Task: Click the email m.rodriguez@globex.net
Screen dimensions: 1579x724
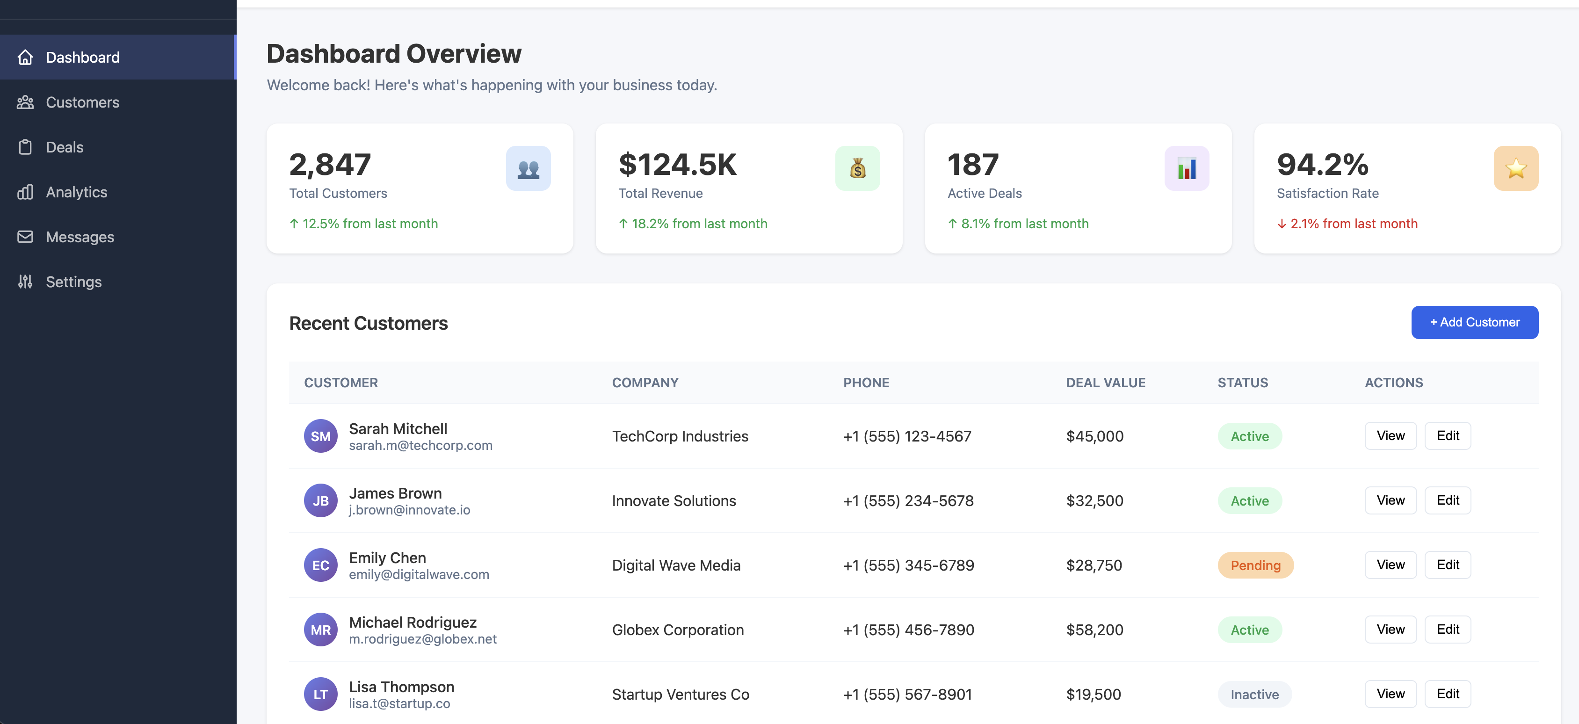Action: tap(422, 639)
